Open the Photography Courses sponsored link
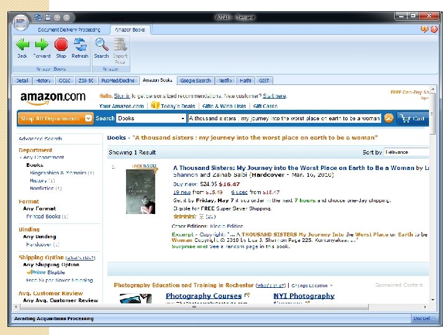The width and height of the screenshot is (447, 335). coord(204,296)
